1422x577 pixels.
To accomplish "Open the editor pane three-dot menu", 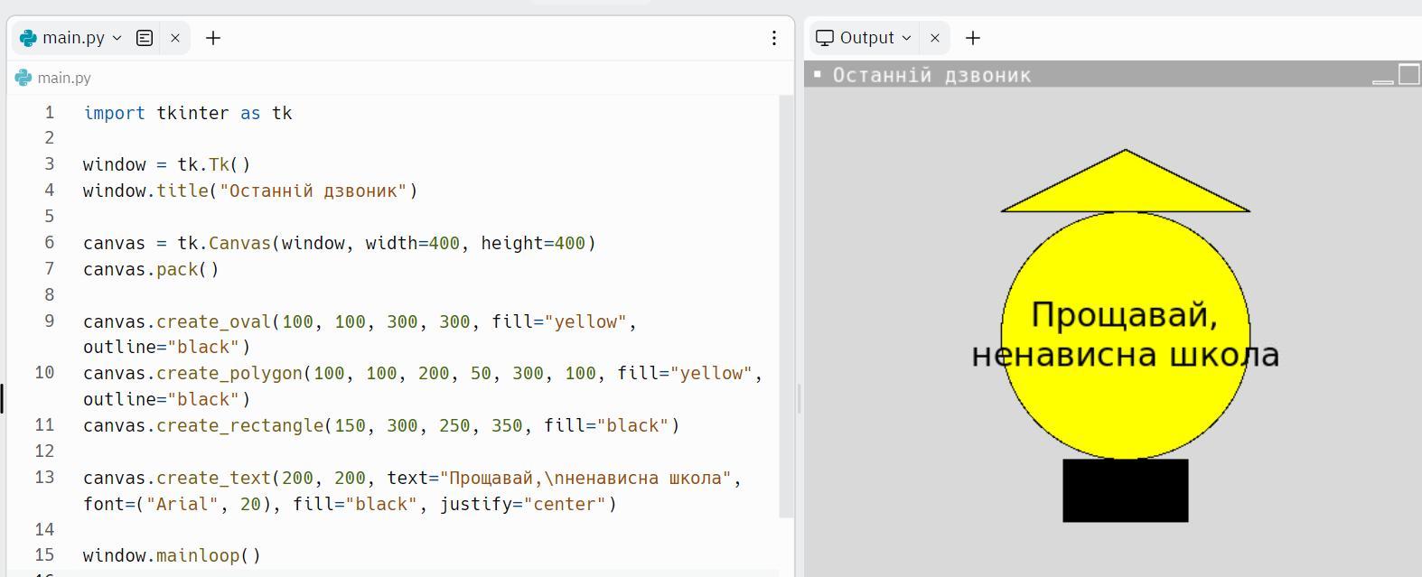I will point(773,38).
